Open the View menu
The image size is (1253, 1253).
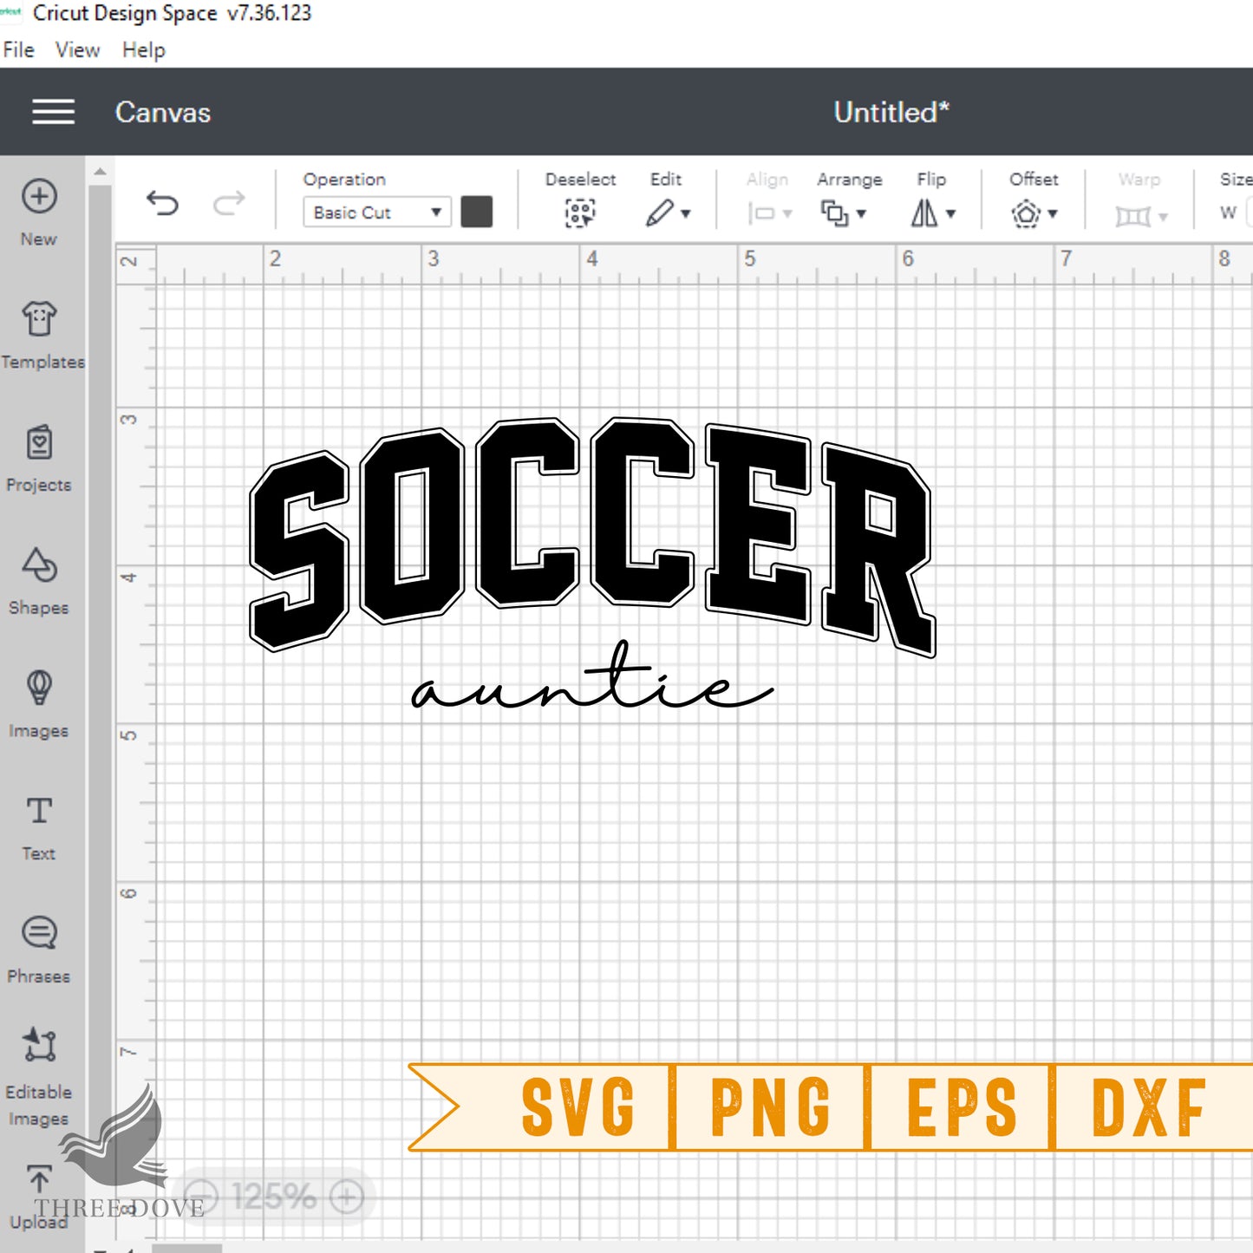77,50
